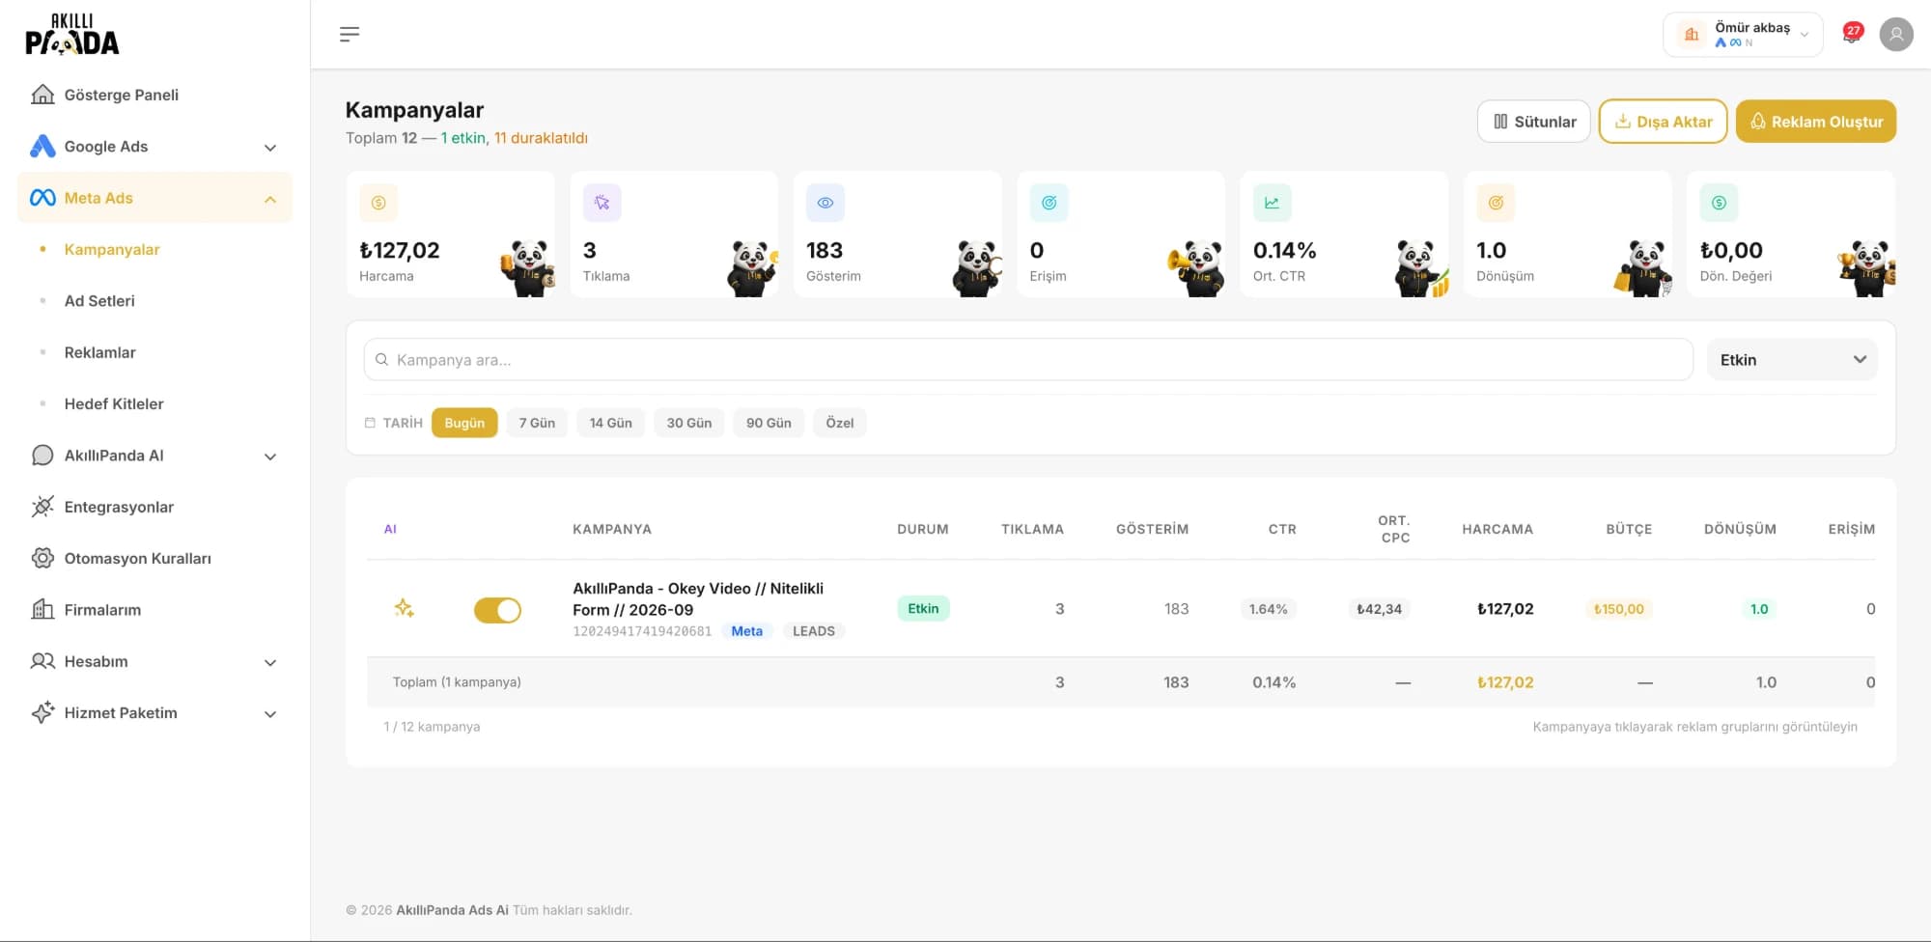This screenshot has width=1931, height=942.
Task: Click the LEADS tag in campaign row
Action: pos(814,631)
